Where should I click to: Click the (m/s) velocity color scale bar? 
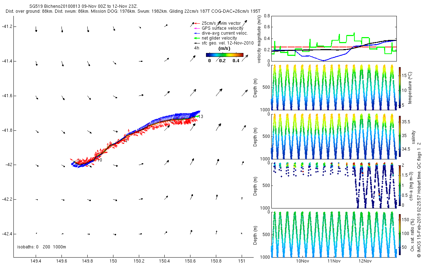click(225, 55)
